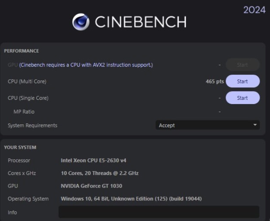Click the System Requirements dropdown arrow
Image resolution: width=270 pixels, height=221 pixels.
pyautogui.click(x=255, y=125)
